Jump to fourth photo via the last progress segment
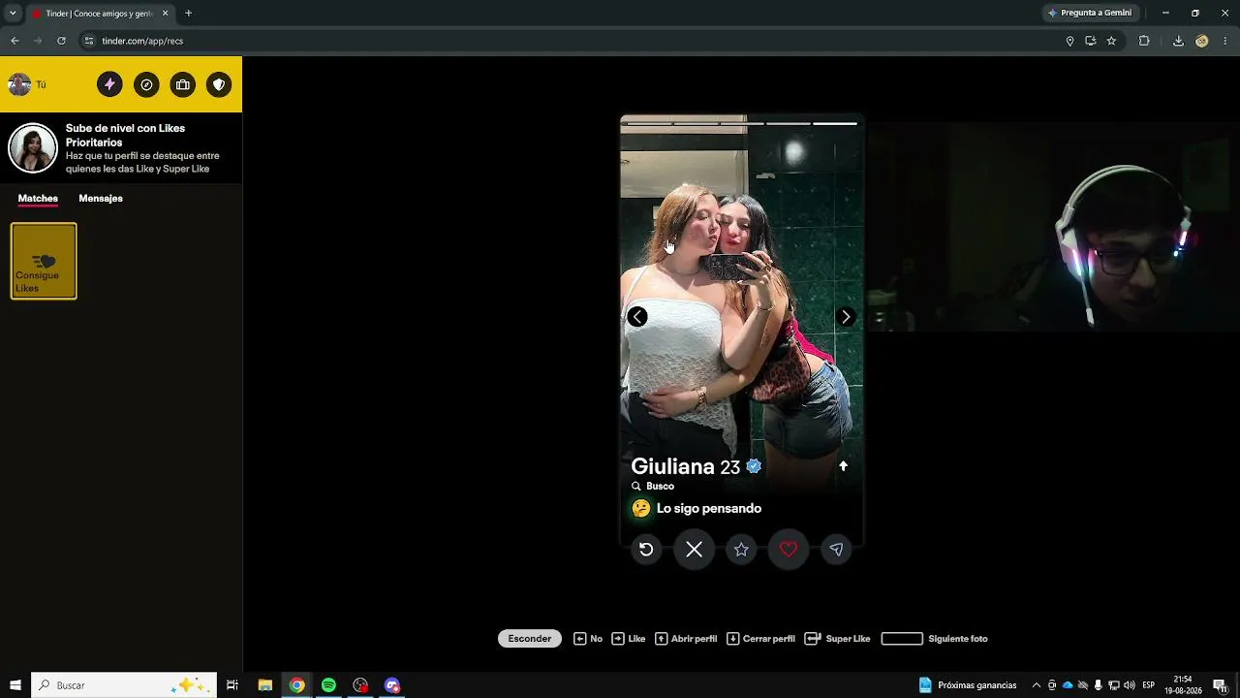 [835, 123]
